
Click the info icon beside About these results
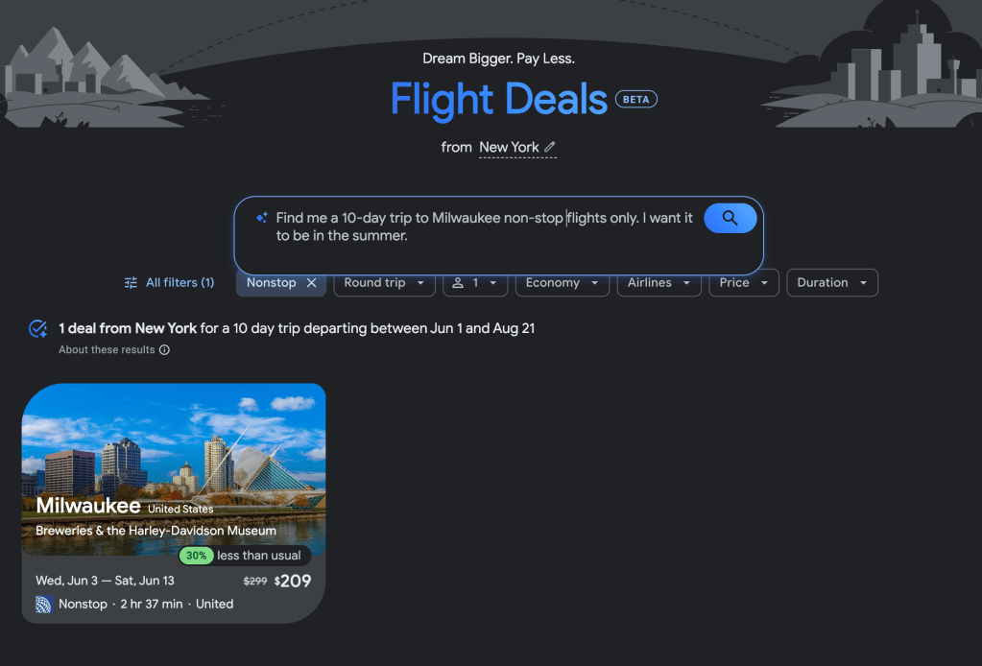click(x=164, y=350)
